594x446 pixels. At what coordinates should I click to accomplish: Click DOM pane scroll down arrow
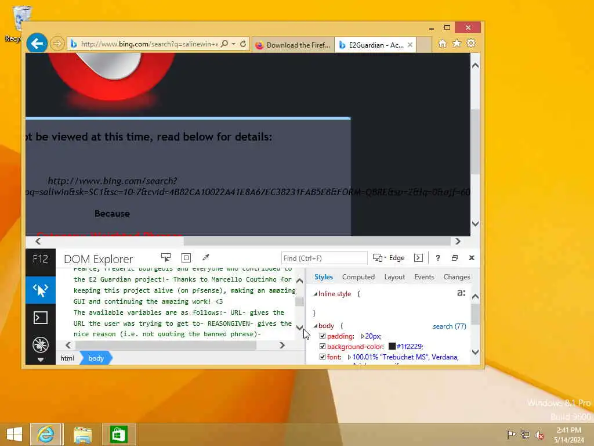[299, 328]
